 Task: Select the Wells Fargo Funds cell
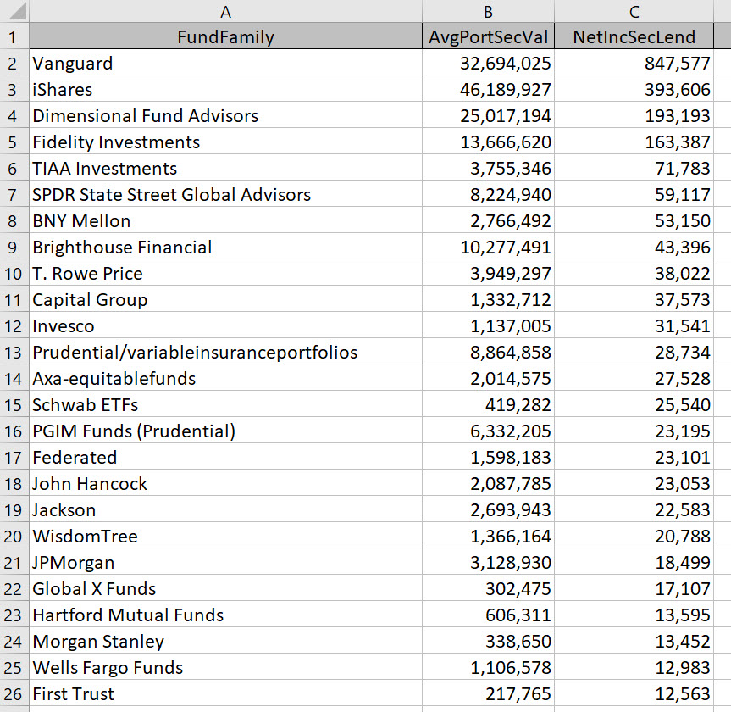tap(225, 668)
